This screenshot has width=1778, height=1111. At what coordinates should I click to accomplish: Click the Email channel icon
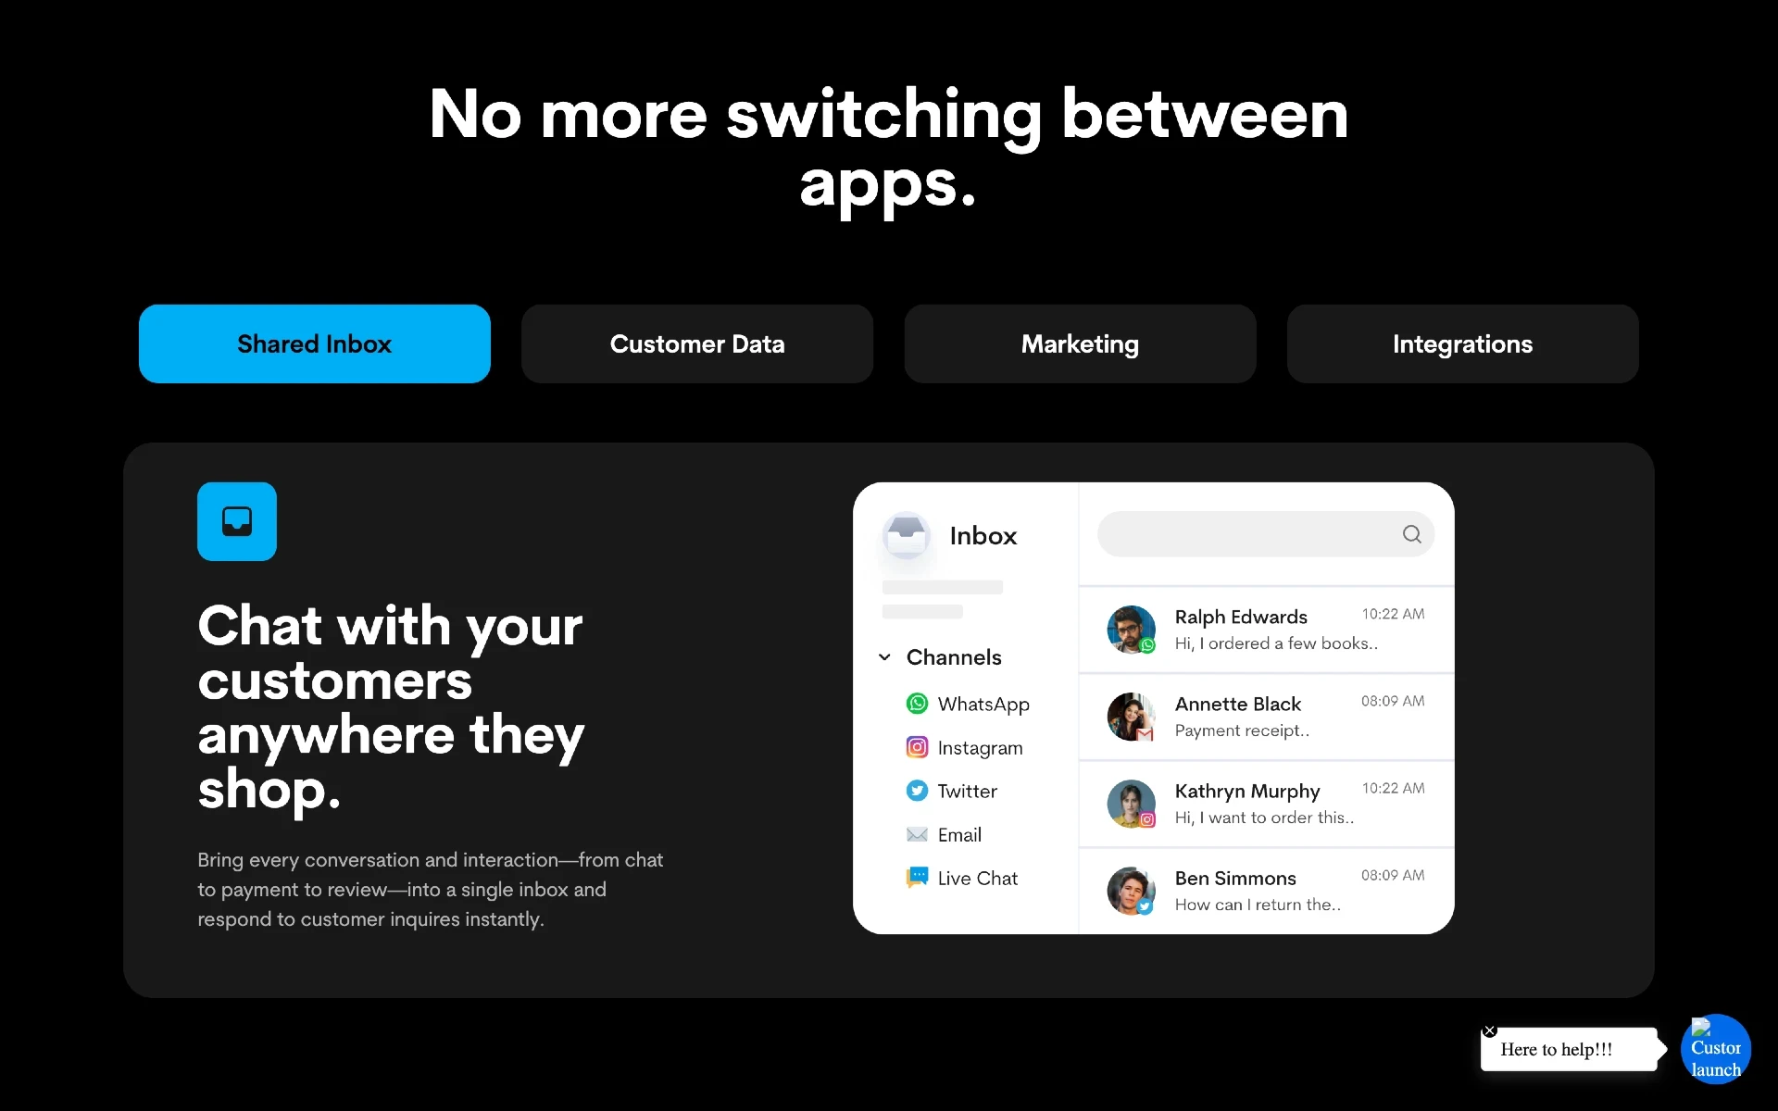click(x=917, y=833)
